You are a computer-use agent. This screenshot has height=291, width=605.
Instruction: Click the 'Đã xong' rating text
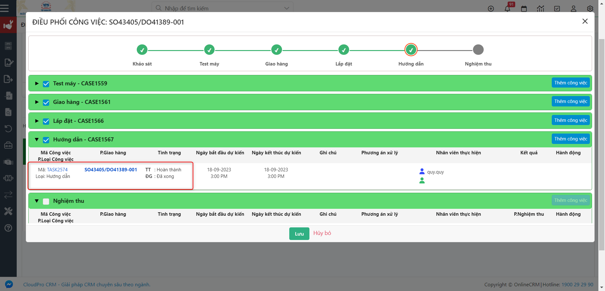click(x=165, y=176)
